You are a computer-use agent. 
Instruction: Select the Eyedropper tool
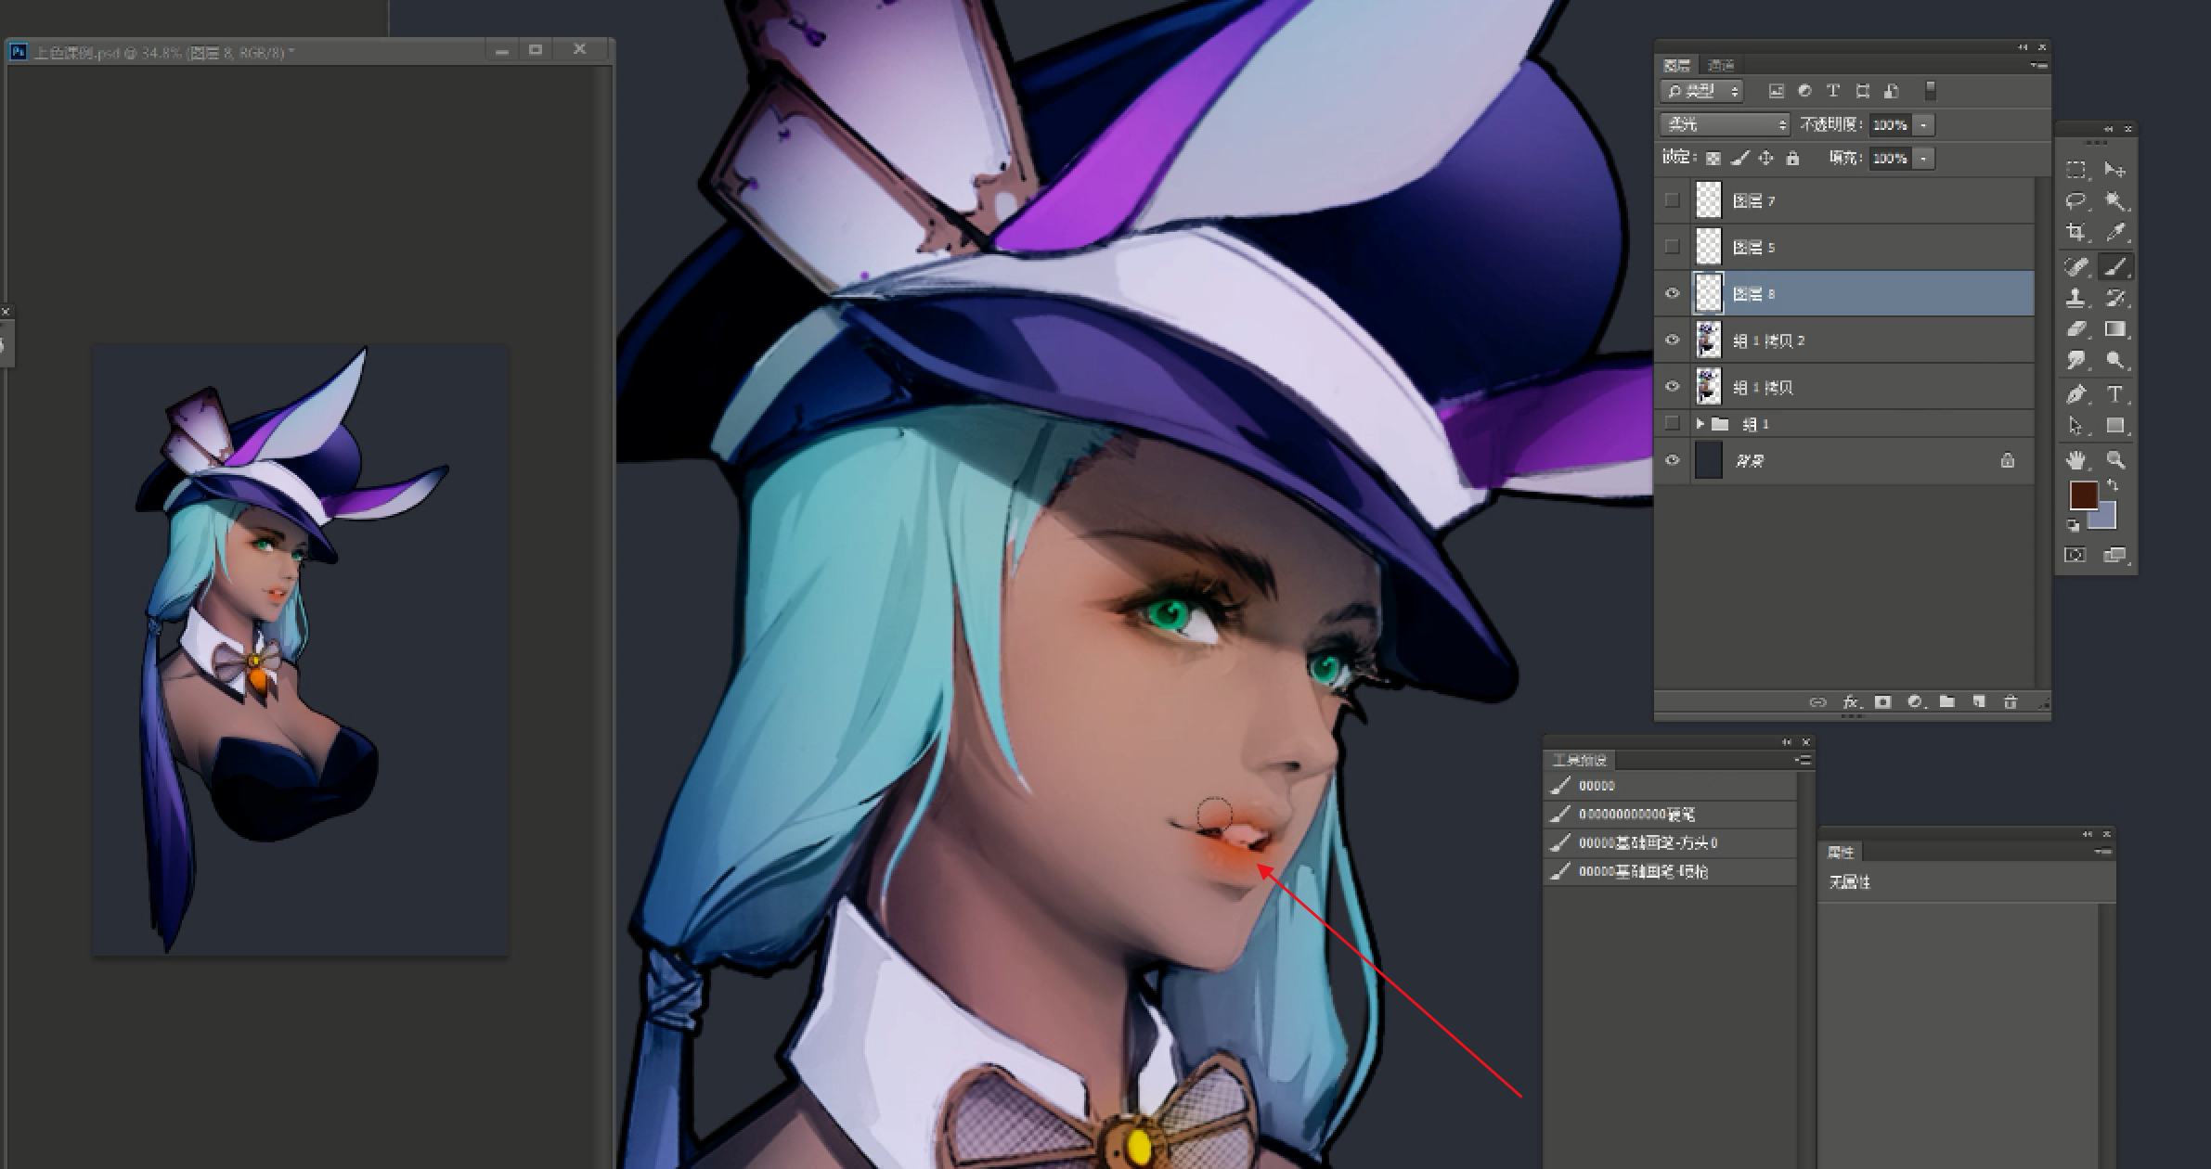[2115, 233]
